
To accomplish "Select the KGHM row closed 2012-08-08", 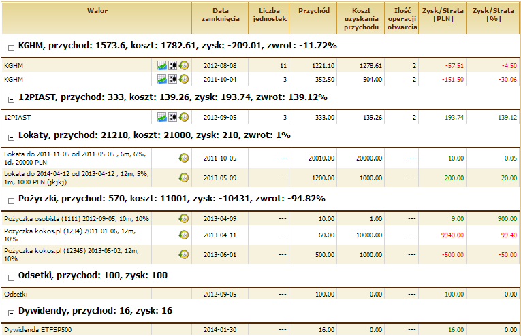I will pos(260,66).
